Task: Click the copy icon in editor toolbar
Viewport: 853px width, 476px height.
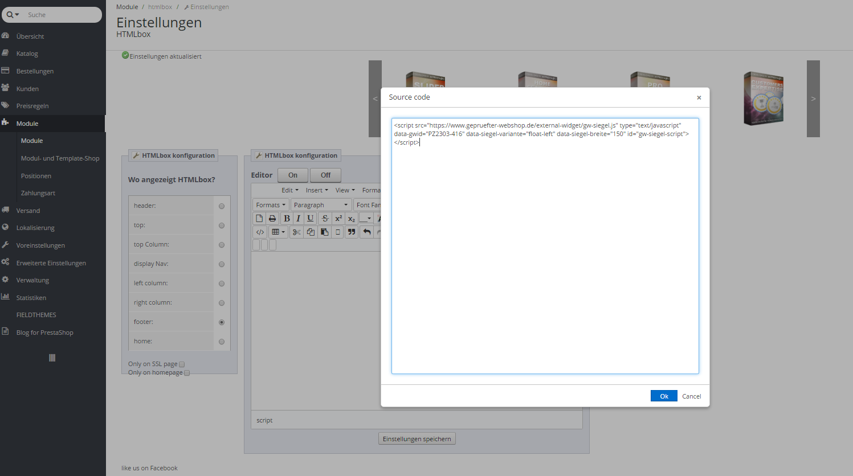Action: click(311, 232)
